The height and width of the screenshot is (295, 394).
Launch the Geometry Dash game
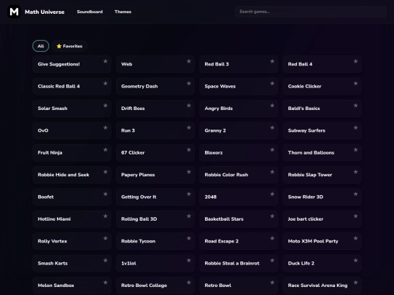pyautogui.click(x=155, y=86)
